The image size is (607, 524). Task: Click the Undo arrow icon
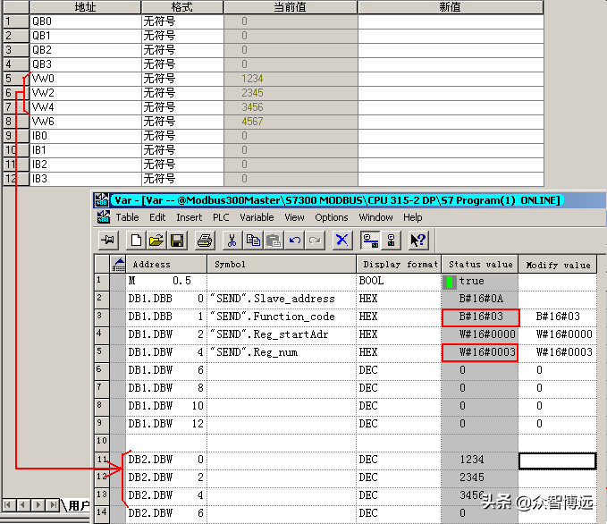point(293,240)
